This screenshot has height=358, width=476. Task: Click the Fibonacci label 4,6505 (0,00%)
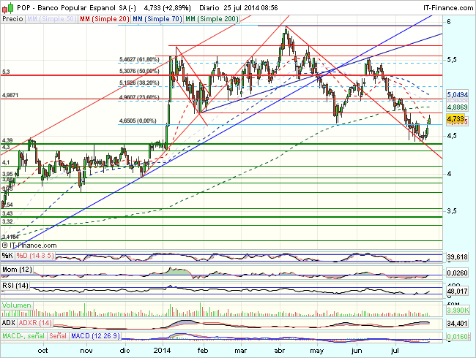click(x=138, y=121)
